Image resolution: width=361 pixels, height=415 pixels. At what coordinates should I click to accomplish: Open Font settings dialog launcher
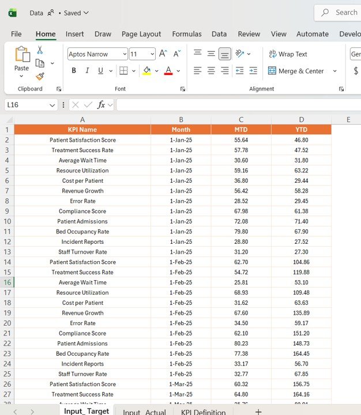(183, 89)
